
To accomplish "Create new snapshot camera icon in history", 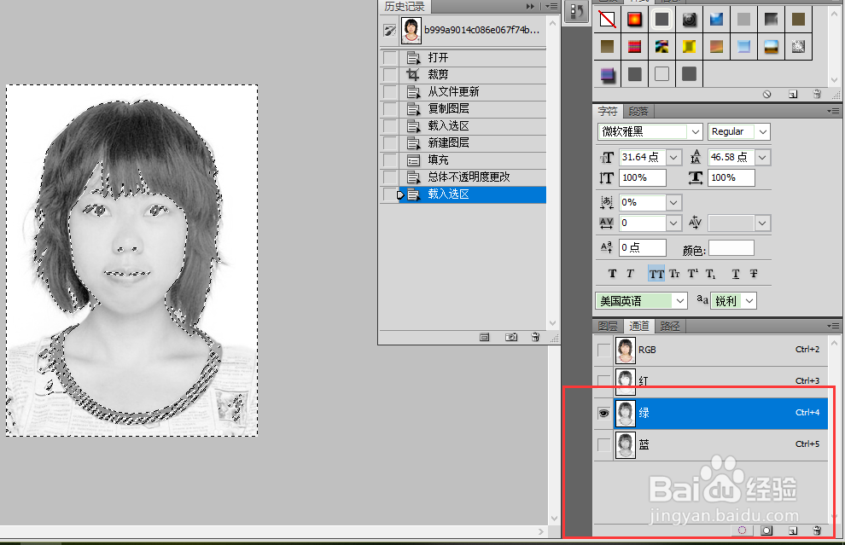I will click(511, 337).
